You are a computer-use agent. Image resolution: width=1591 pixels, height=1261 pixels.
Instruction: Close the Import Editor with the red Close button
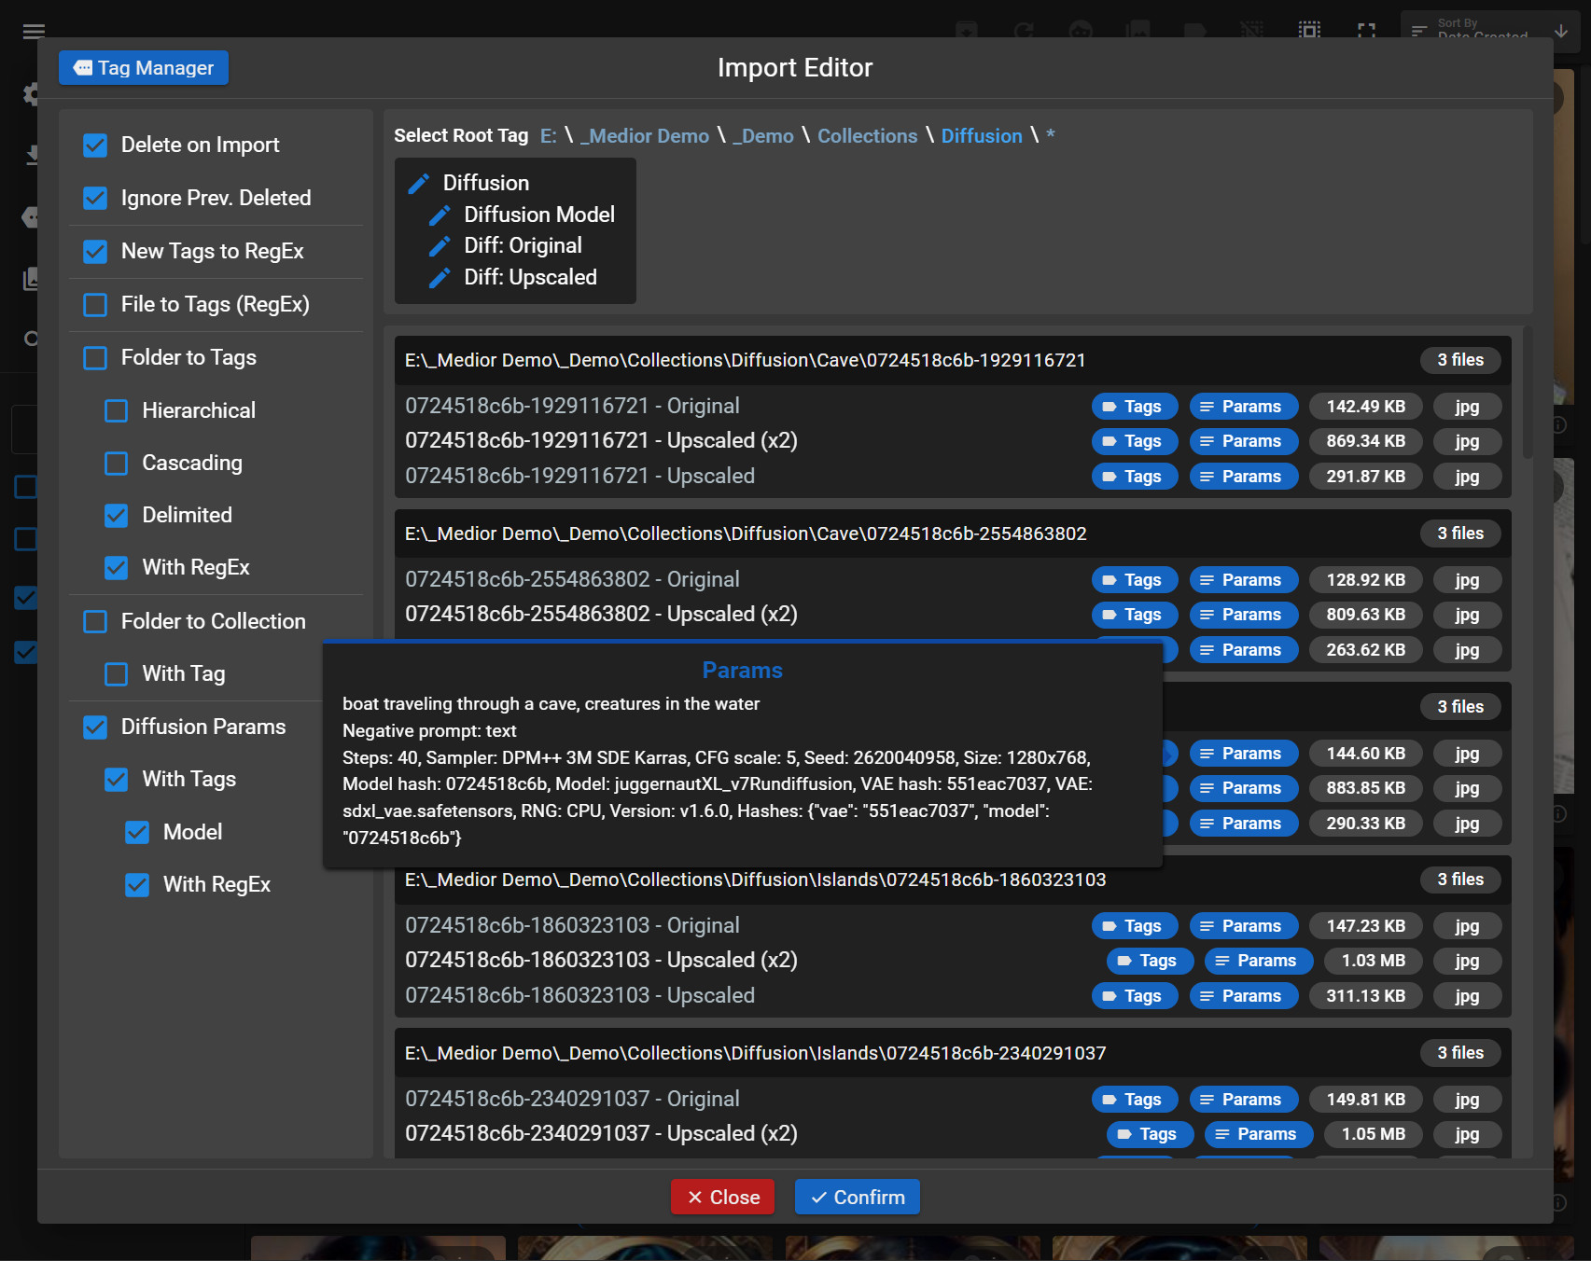[x=722, y=1198]
